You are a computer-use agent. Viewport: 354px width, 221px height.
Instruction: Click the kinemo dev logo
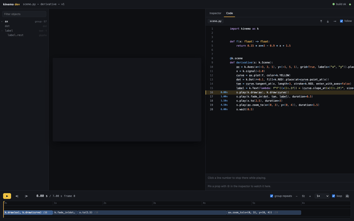tap(11, 4)
